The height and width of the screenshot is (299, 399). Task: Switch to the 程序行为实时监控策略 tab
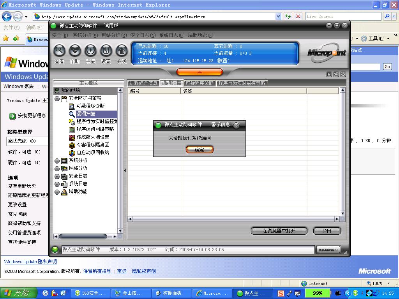tap(242, 83)
